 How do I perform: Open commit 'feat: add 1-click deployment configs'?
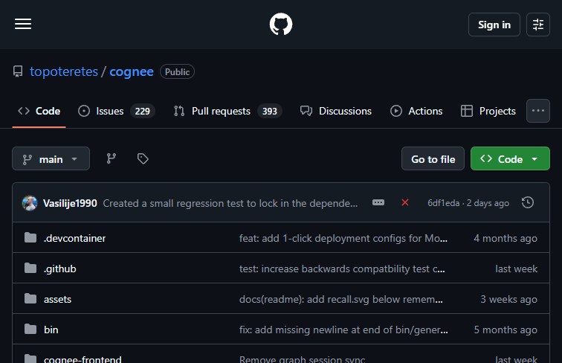[x=343, y=238]
